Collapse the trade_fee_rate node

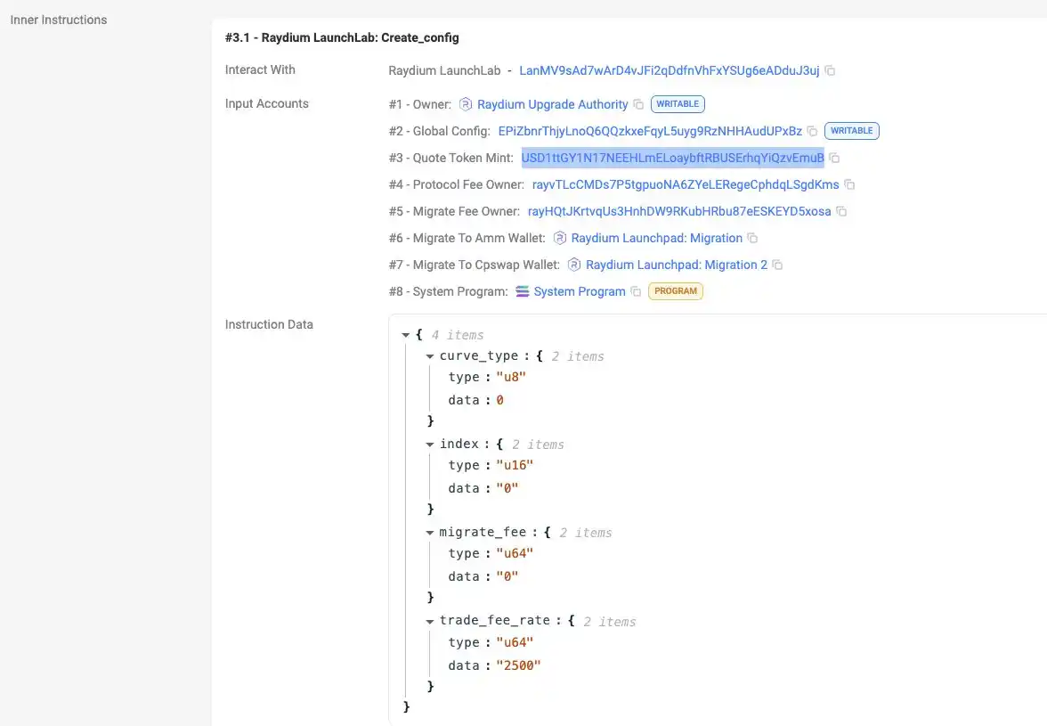click(x=430, y=622)
